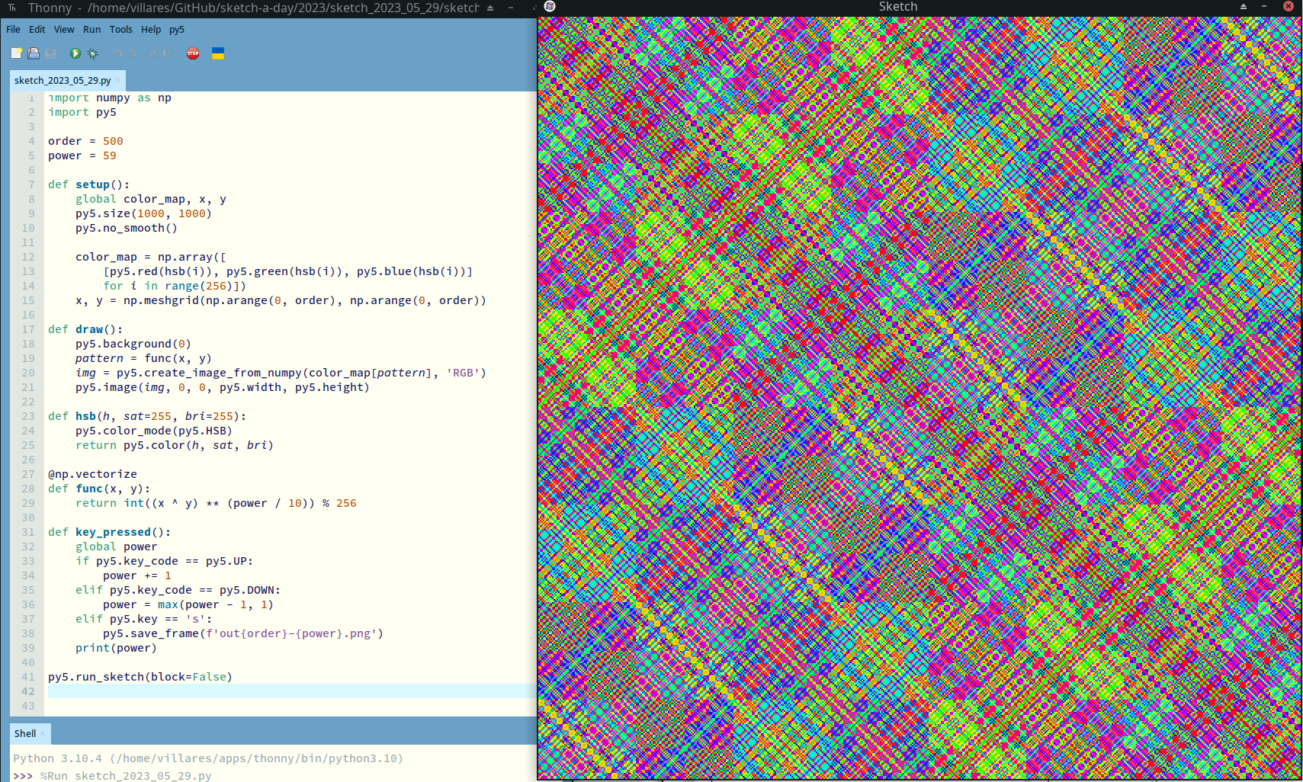Viewport: 1303px width, 782px height.
Task: Click the Open file toolbar icon
Action: (x=34, y=53)
